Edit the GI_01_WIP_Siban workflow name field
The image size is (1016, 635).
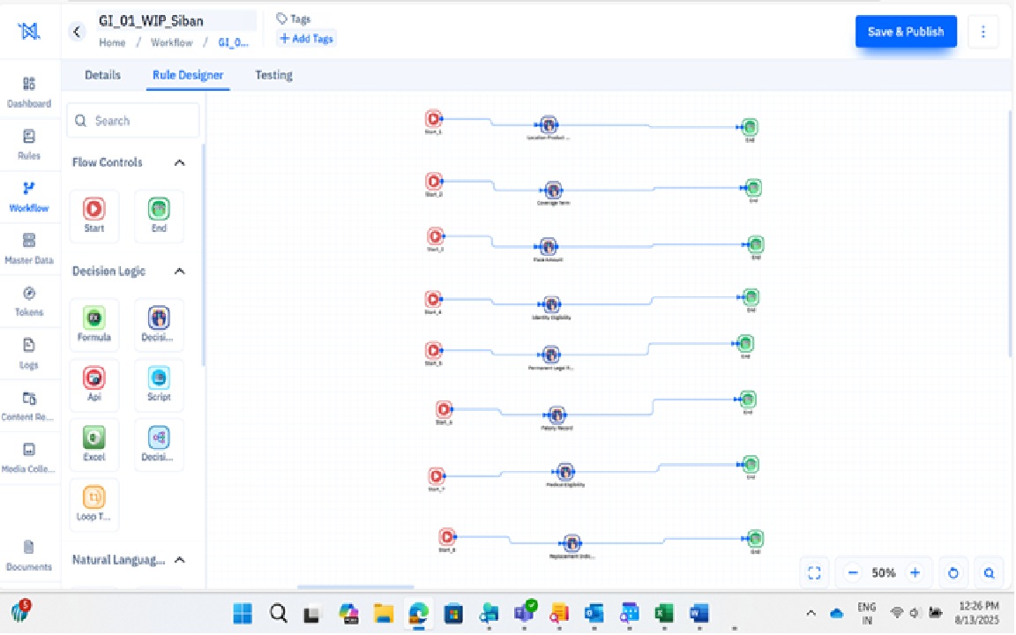(176, 21)
